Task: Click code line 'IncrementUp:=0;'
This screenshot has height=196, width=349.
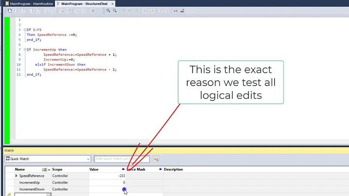Action: coord(59,60)
